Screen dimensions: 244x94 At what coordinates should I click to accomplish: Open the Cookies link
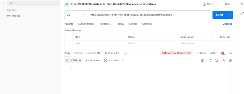[227, 24]
